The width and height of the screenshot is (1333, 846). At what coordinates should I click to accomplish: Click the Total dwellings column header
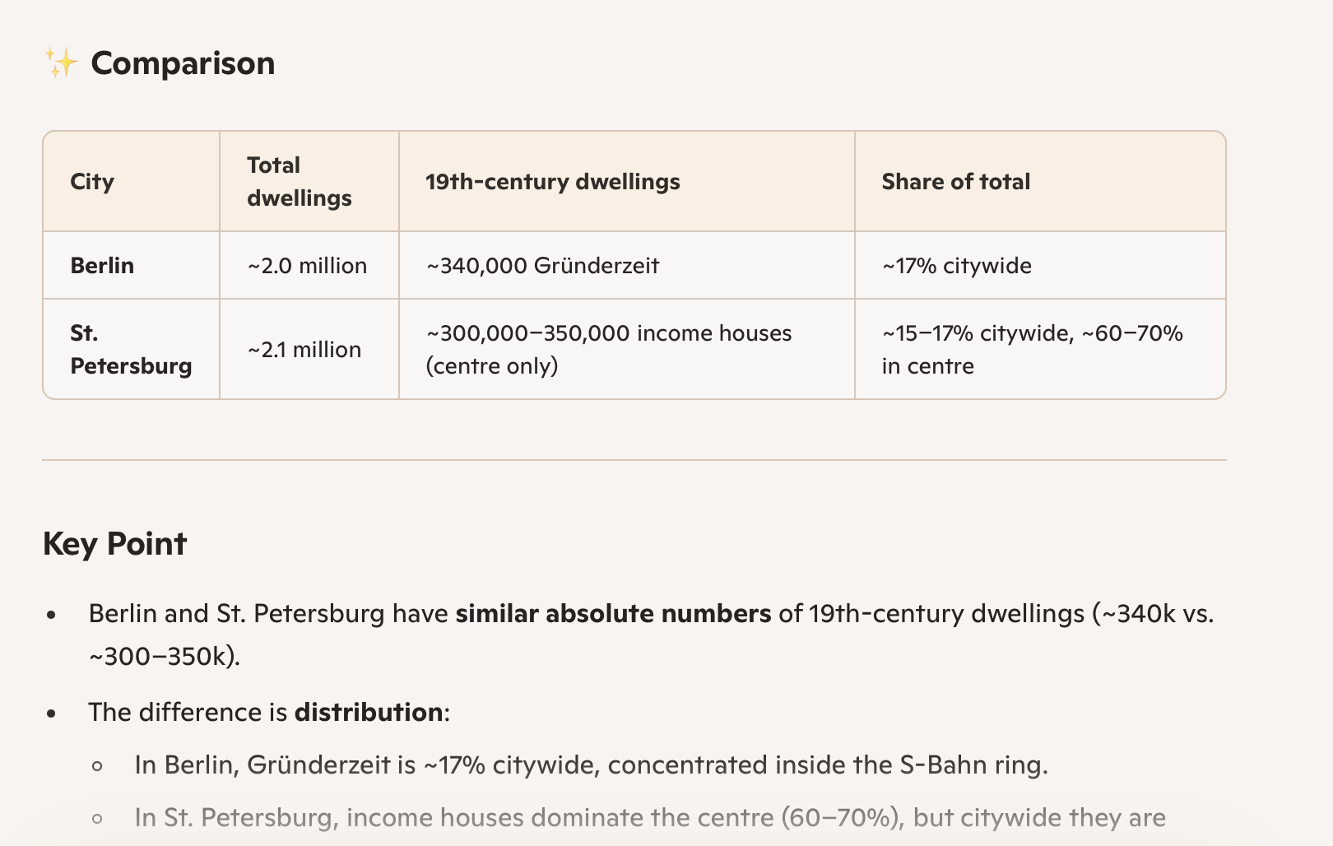[299, 182]
